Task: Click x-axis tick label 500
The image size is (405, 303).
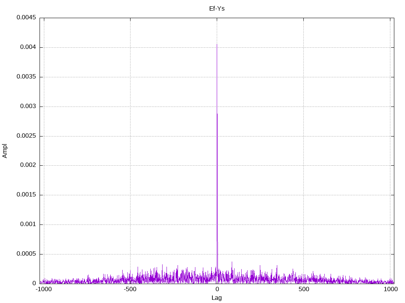Action: tap(304, 289)
